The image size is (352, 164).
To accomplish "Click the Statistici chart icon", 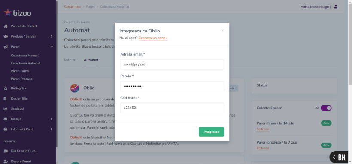I will [x=6, y=109].
